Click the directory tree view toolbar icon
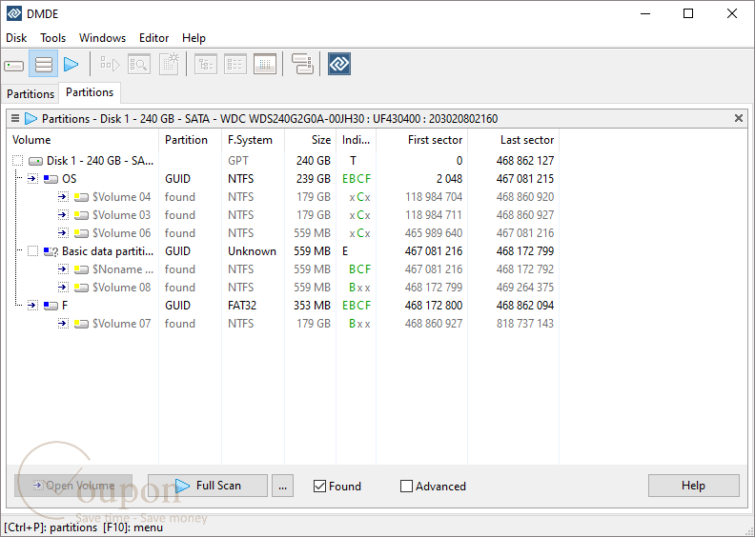This screenshot has height=537, width=755. (206, 64)
